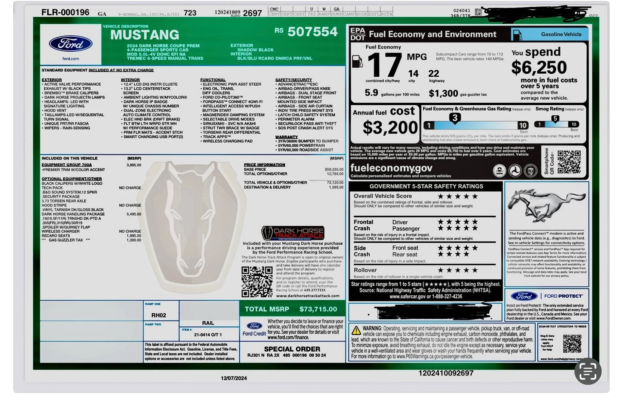Click the SPECIAL ORDER heading

(x=292, y=349)
